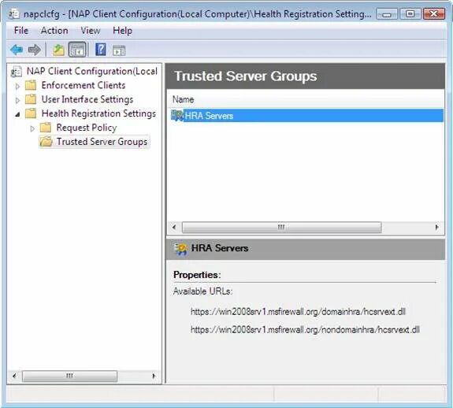The width and height of the screenshot is (453, 408).
Task: Close the napclcfg window
Action: click(x=433, y=14)
